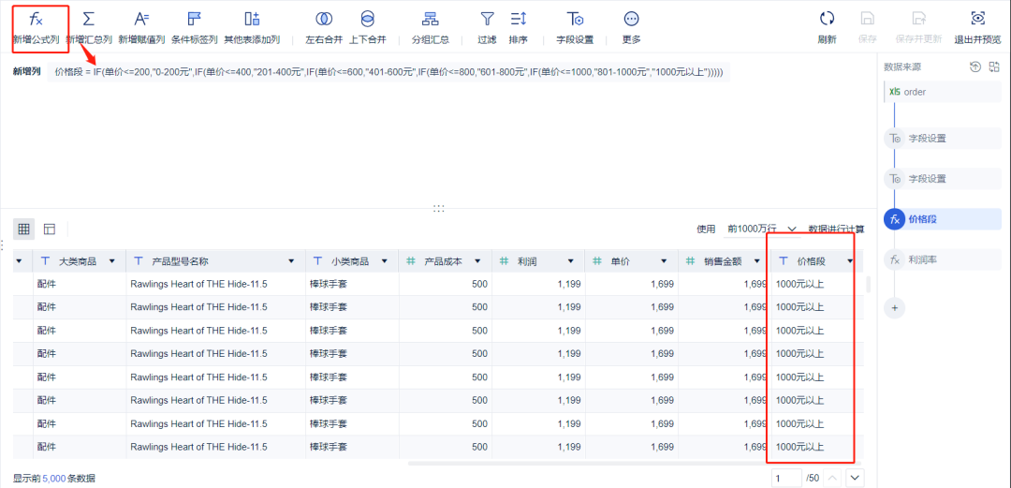Screen dimensions: 1011x488
Task: Click the 价格段 formula text box
Action: 388,71
